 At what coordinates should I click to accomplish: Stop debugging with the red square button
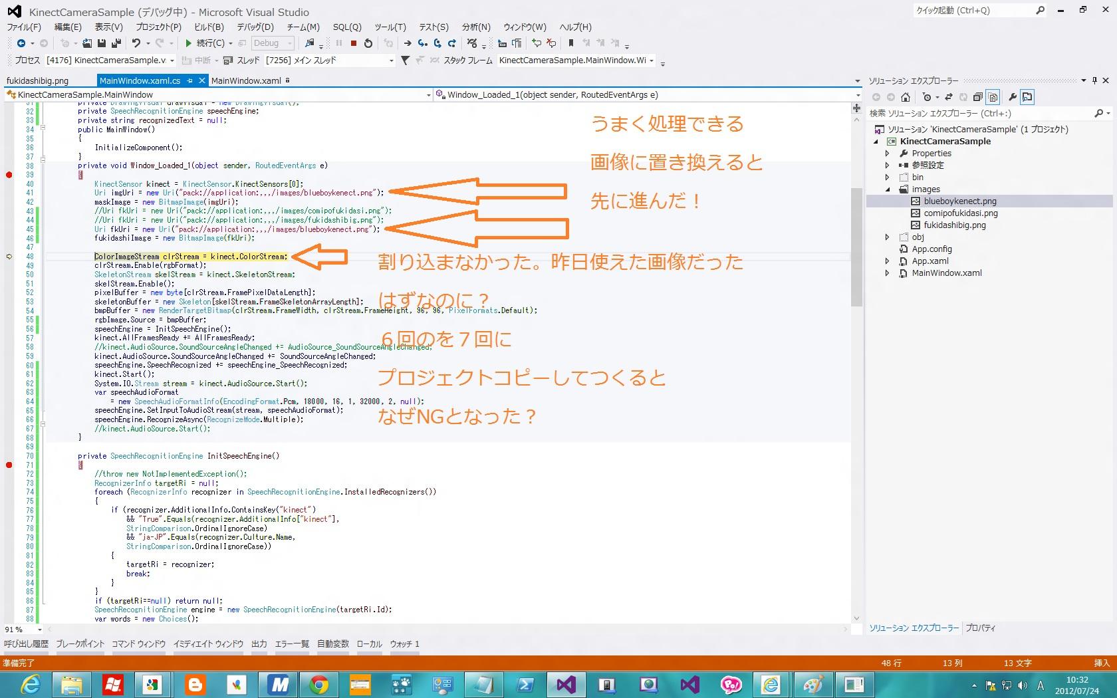pos(354,43)
